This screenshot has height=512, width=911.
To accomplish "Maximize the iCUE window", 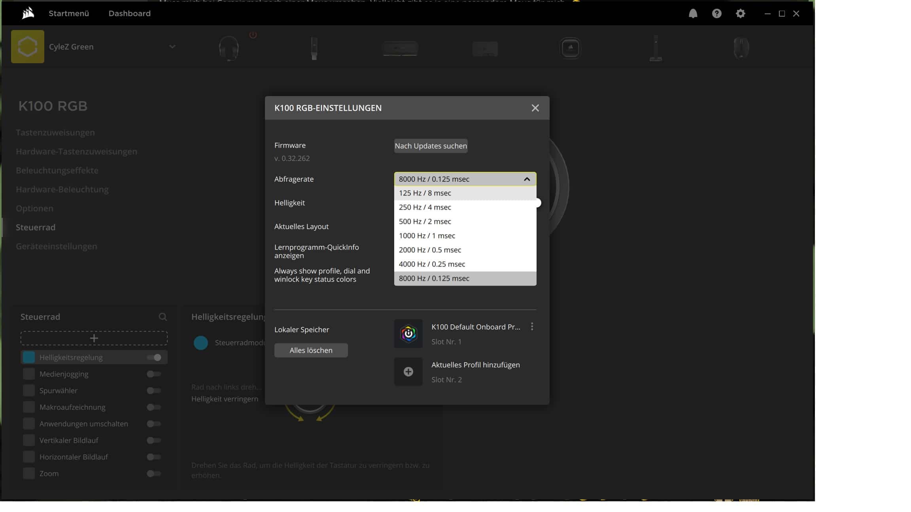I will (x=782, y=13).
